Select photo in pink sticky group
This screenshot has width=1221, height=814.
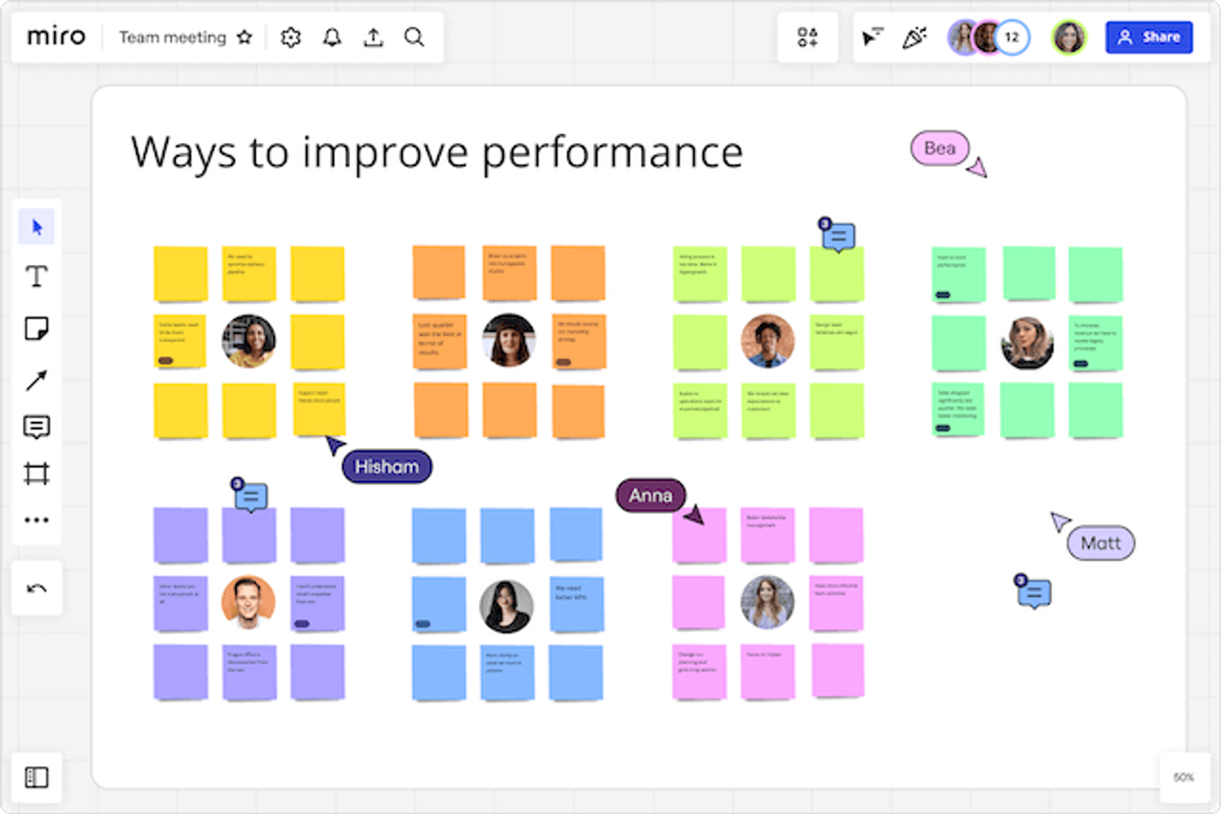767,601
